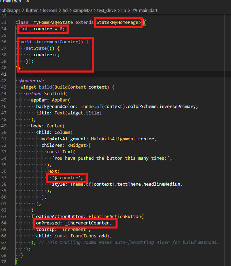Click the FloatingActionButton constructor name
Image resolution: width=231 pixels, height=266 pixels.
[x=115, y=216]
